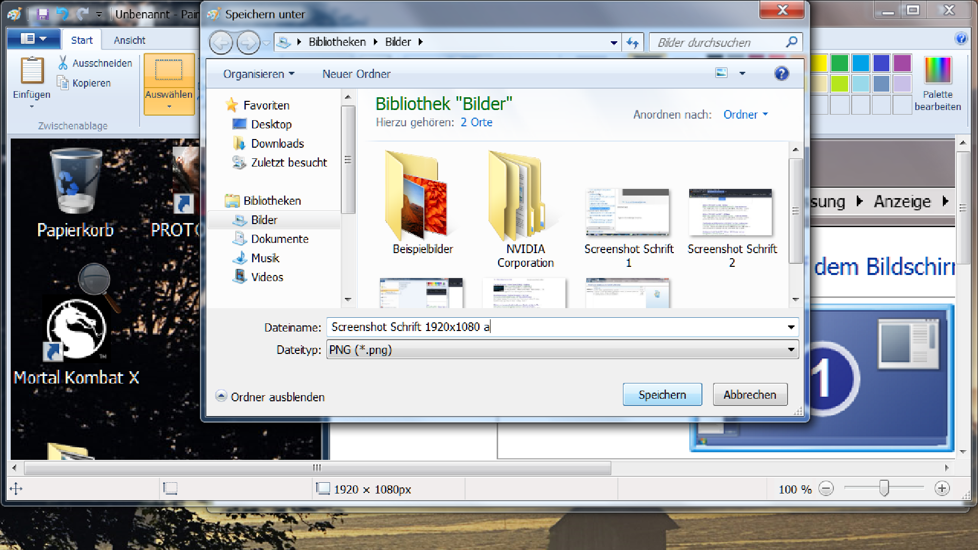Viewport: 978px width, 550px height.
Task: Click the Palette bearbeiten rainbow icon
Action: 937,70
